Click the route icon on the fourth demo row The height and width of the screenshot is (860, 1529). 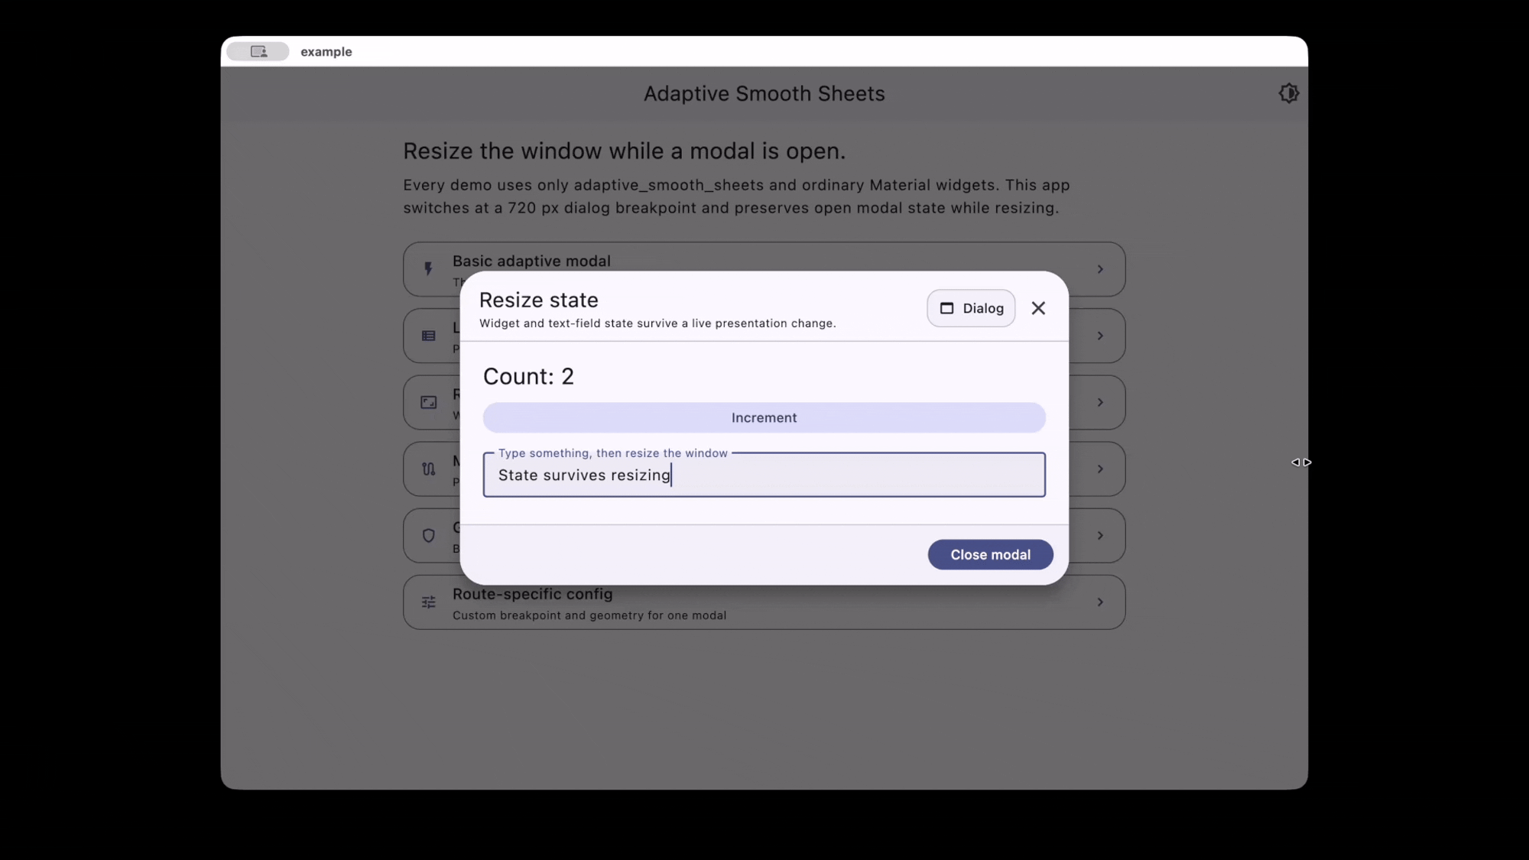[x=428, y=469]
